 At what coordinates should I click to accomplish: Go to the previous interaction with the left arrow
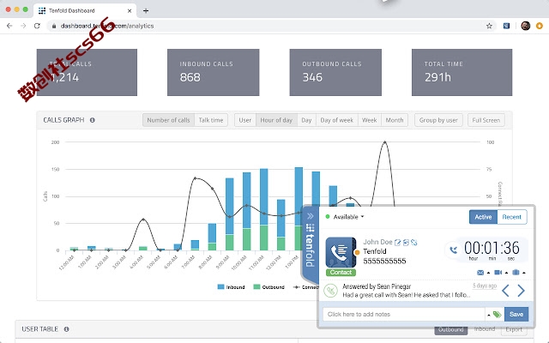click(x=505, y=291)
